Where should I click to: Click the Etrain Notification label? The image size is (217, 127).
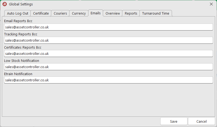click(x=18, y=74)
